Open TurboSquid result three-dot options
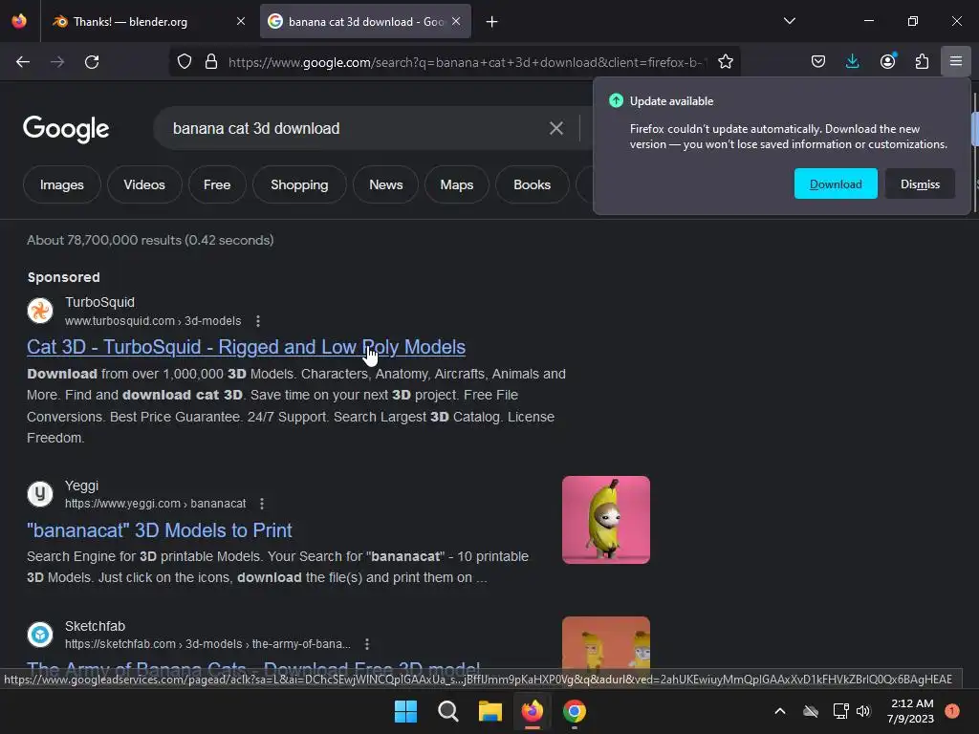 258,321
